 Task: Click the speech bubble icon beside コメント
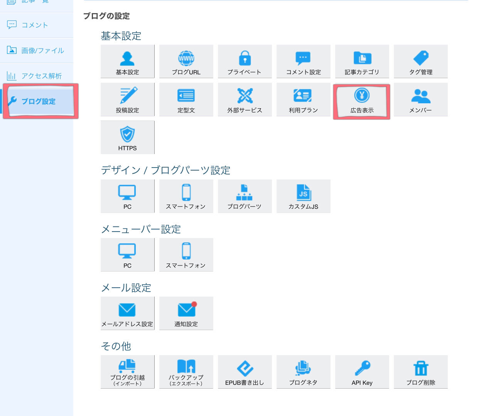(12, 25)
